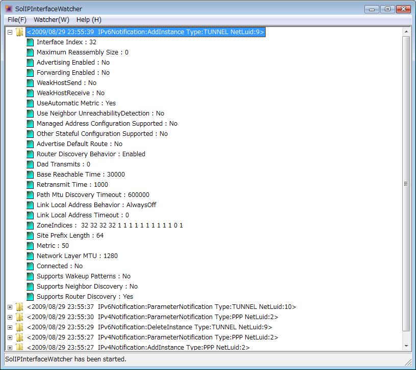Viewport: 416px width, 370px height.
Task: Select 'Base Reachable Time : 30000' row
Action: (x=81, y=174)
